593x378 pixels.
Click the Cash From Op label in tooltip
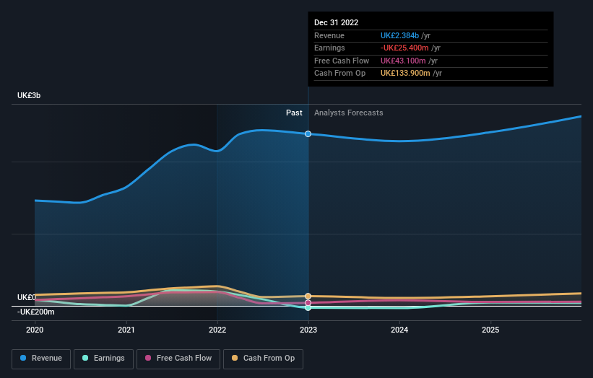(x=340, y=74)
